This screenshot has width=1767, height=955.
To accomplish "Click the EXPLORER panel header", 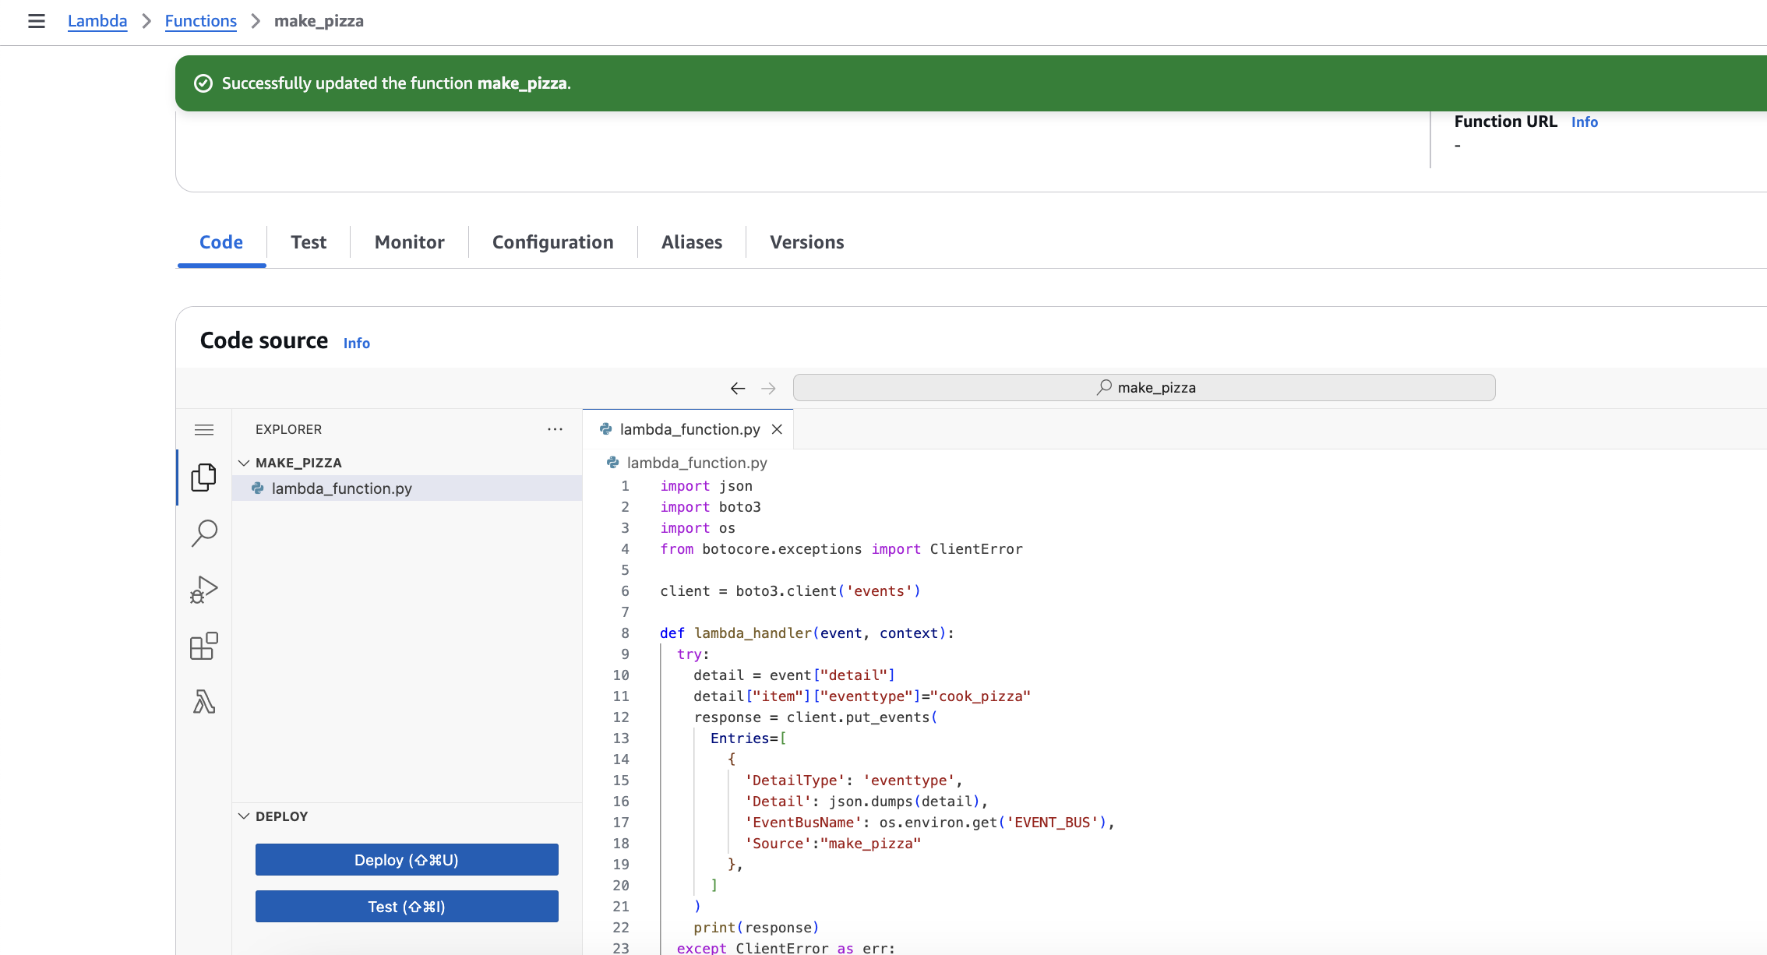I will 288,429.
